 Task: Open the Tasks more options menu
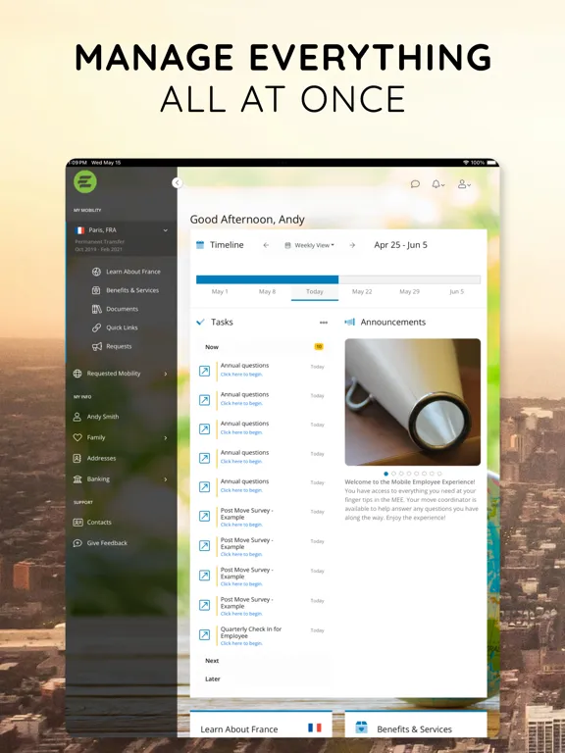pos(324,323)
